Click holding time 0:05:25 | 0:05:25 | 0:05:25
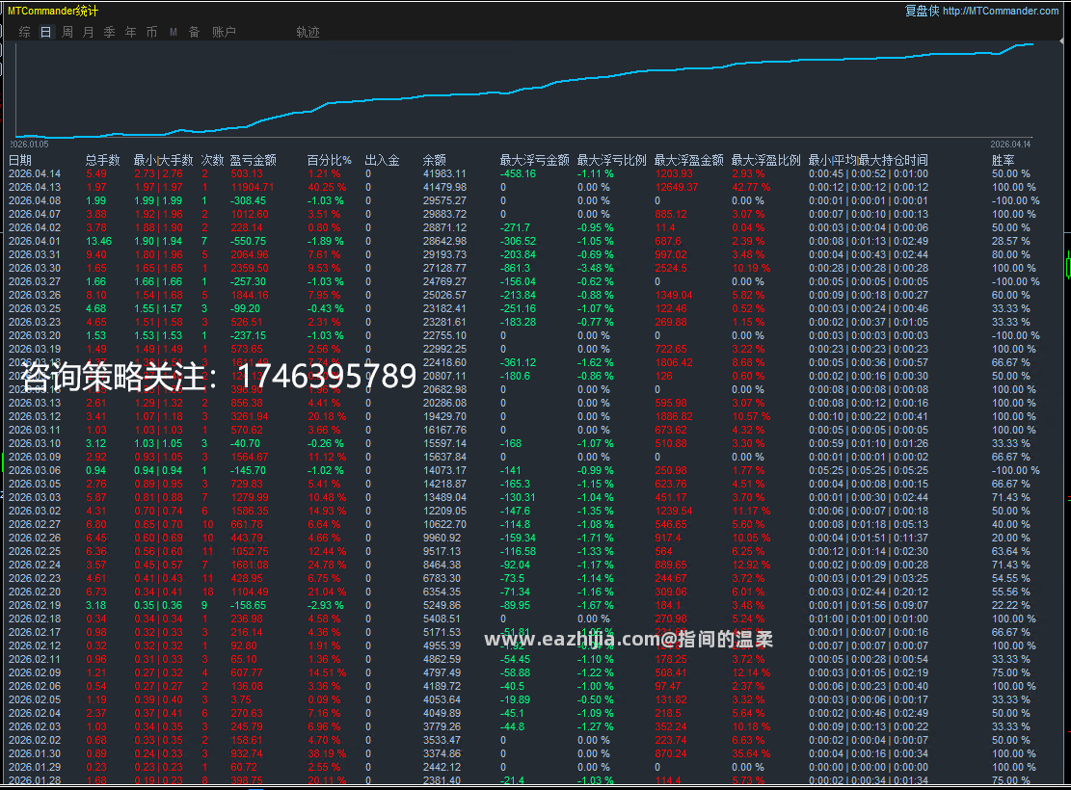The height and width of the screenshot is (790, 1071). click(869, 470)
